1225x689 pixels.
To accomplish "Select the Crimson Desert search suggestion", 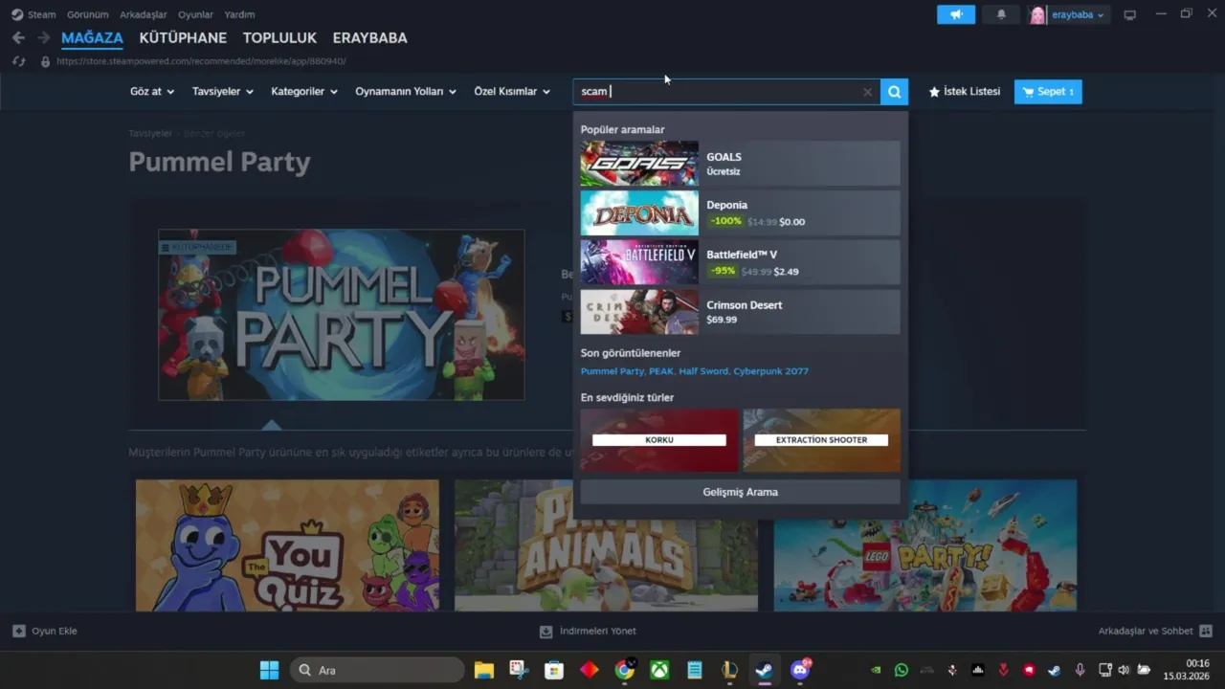I will tap(740, 312).
